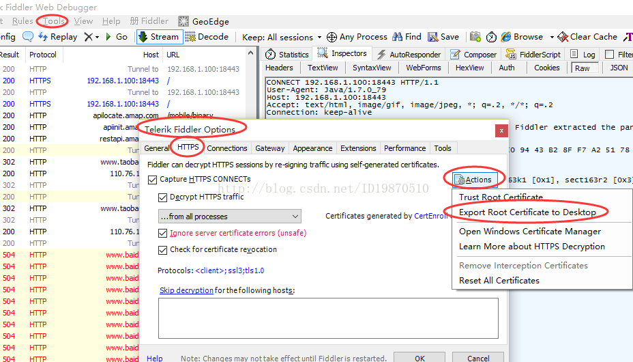Screen dimensions: 633x362
Task: Open the GeoEdge menu item
Action: coord(204,21)
